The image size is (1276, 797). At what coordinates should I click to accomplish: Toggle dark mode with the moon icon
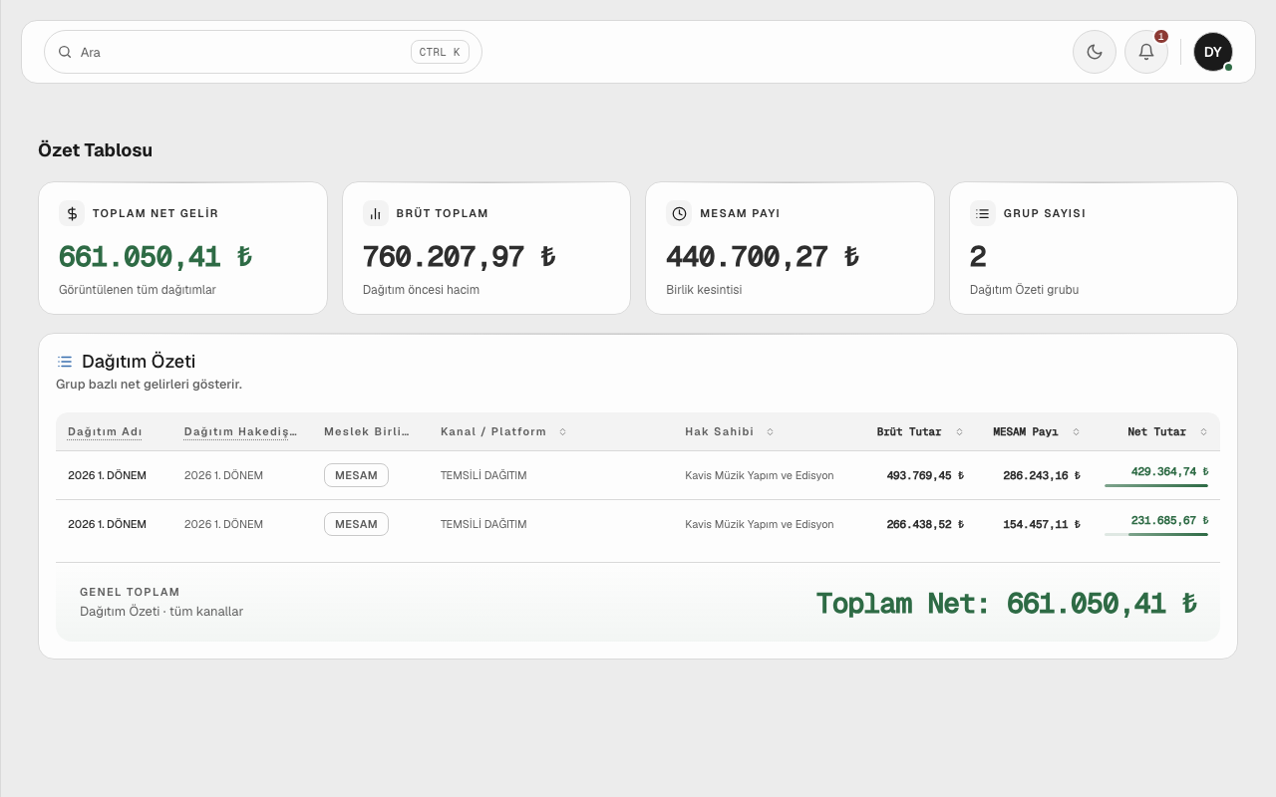[x=1095, y=52]
